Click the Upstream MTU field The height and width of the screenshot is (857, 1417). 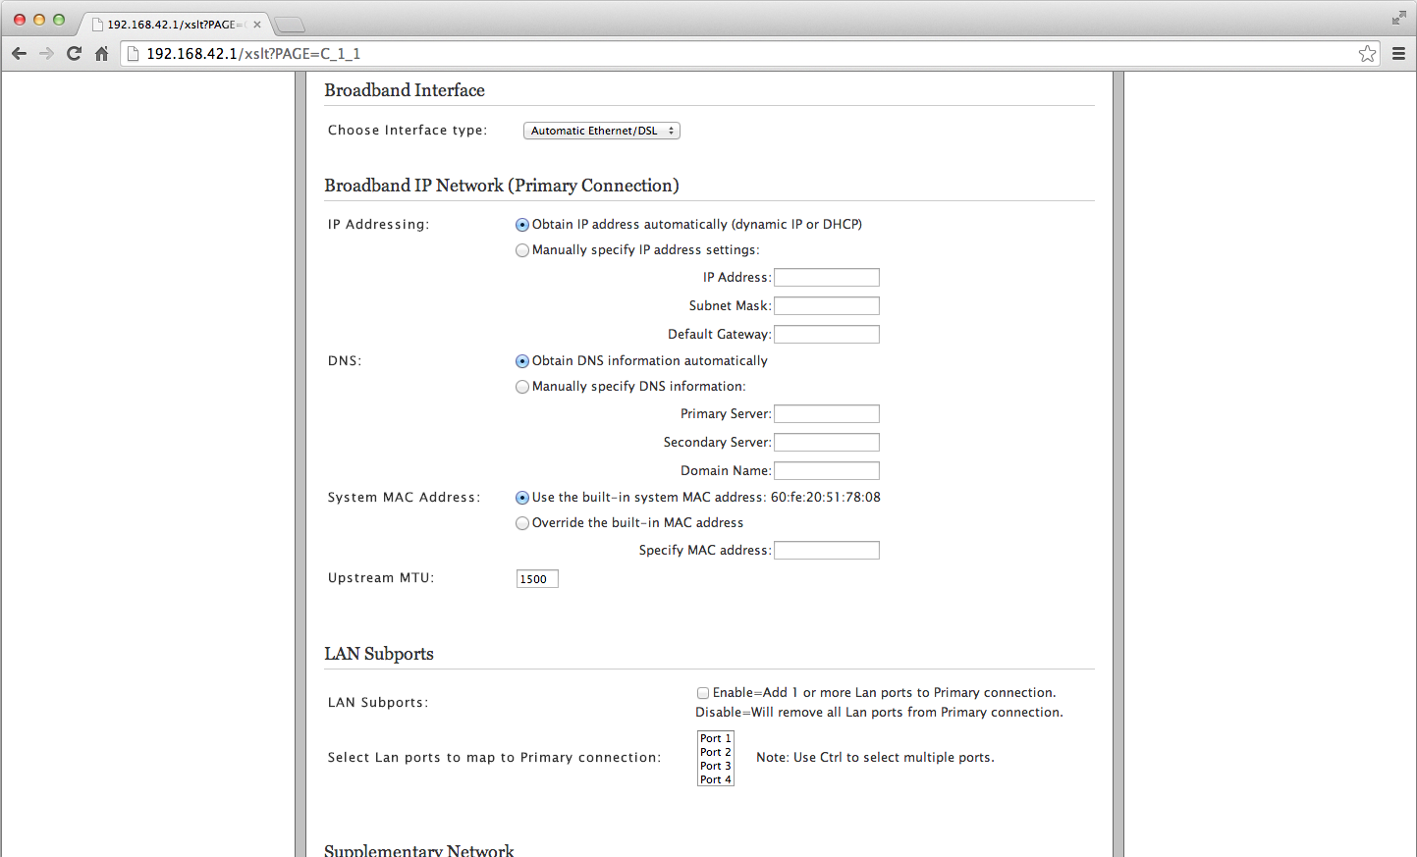pyautogui.click(x=537, y=579)
